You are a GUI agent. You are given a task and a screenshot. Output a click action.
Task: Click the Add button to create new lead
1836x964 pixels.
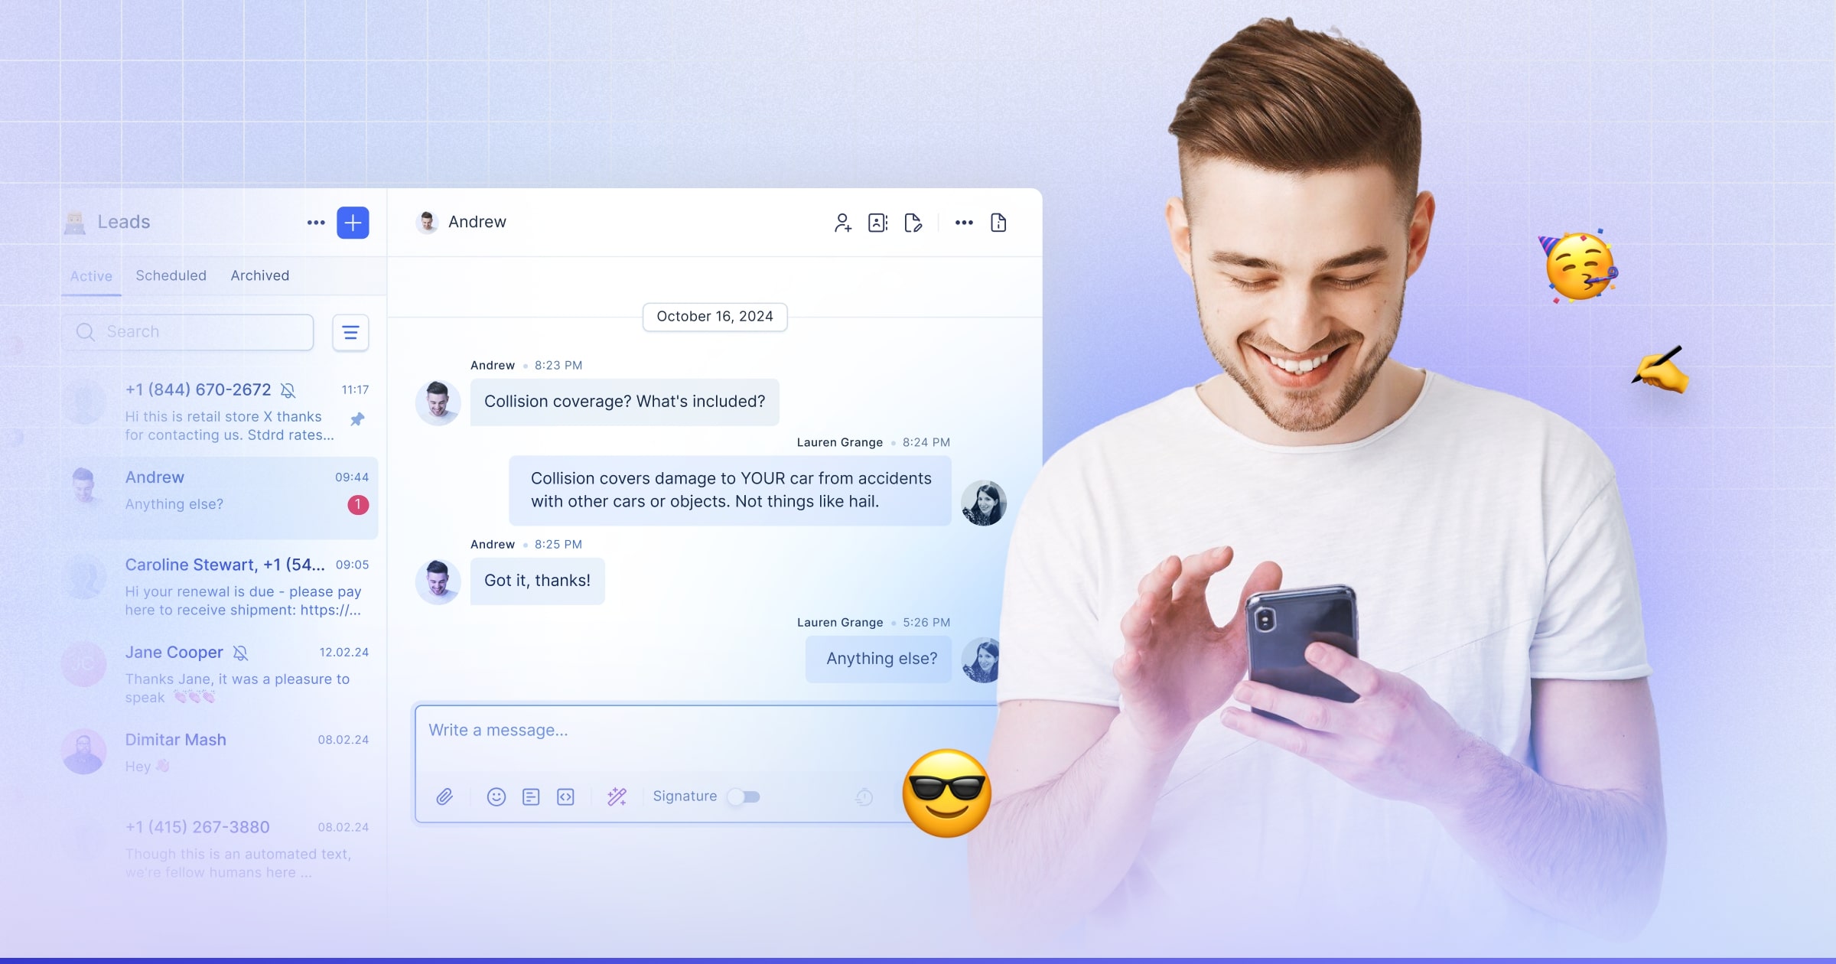tap(352, 222)
